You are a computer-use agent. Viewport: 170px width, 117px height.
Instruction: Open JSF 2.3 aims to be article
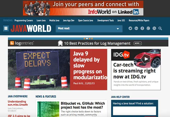(x=19, y=116)
